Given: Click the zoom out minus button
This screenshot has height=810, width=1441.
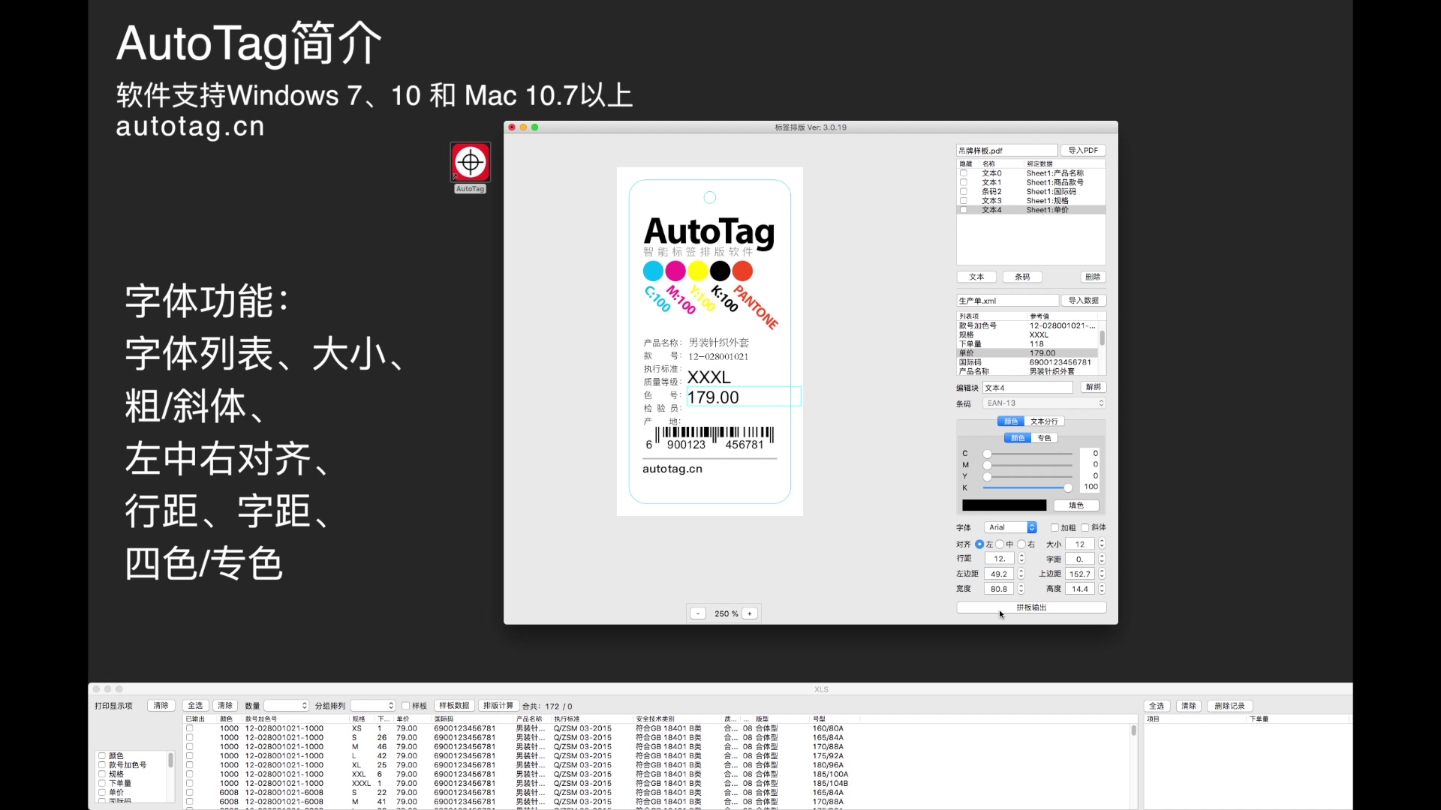Looking at the screenshot, I should point(698,613).
